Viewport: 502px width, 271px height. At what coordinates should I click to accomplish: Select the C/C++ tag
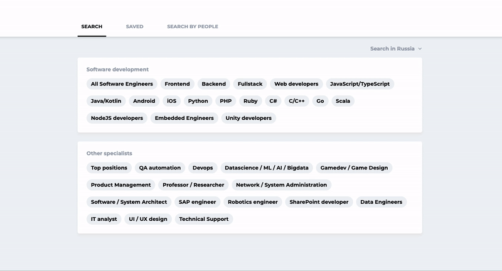(x=296, y=101)
